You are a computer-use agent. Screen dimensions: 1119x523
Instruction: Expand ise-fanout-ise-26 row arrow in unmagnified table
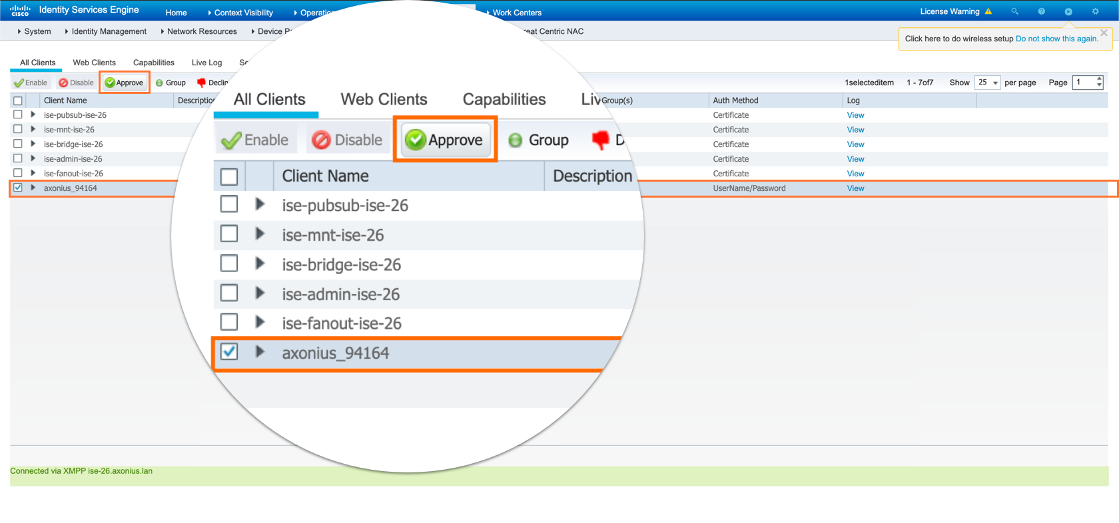tap(33, 173)
